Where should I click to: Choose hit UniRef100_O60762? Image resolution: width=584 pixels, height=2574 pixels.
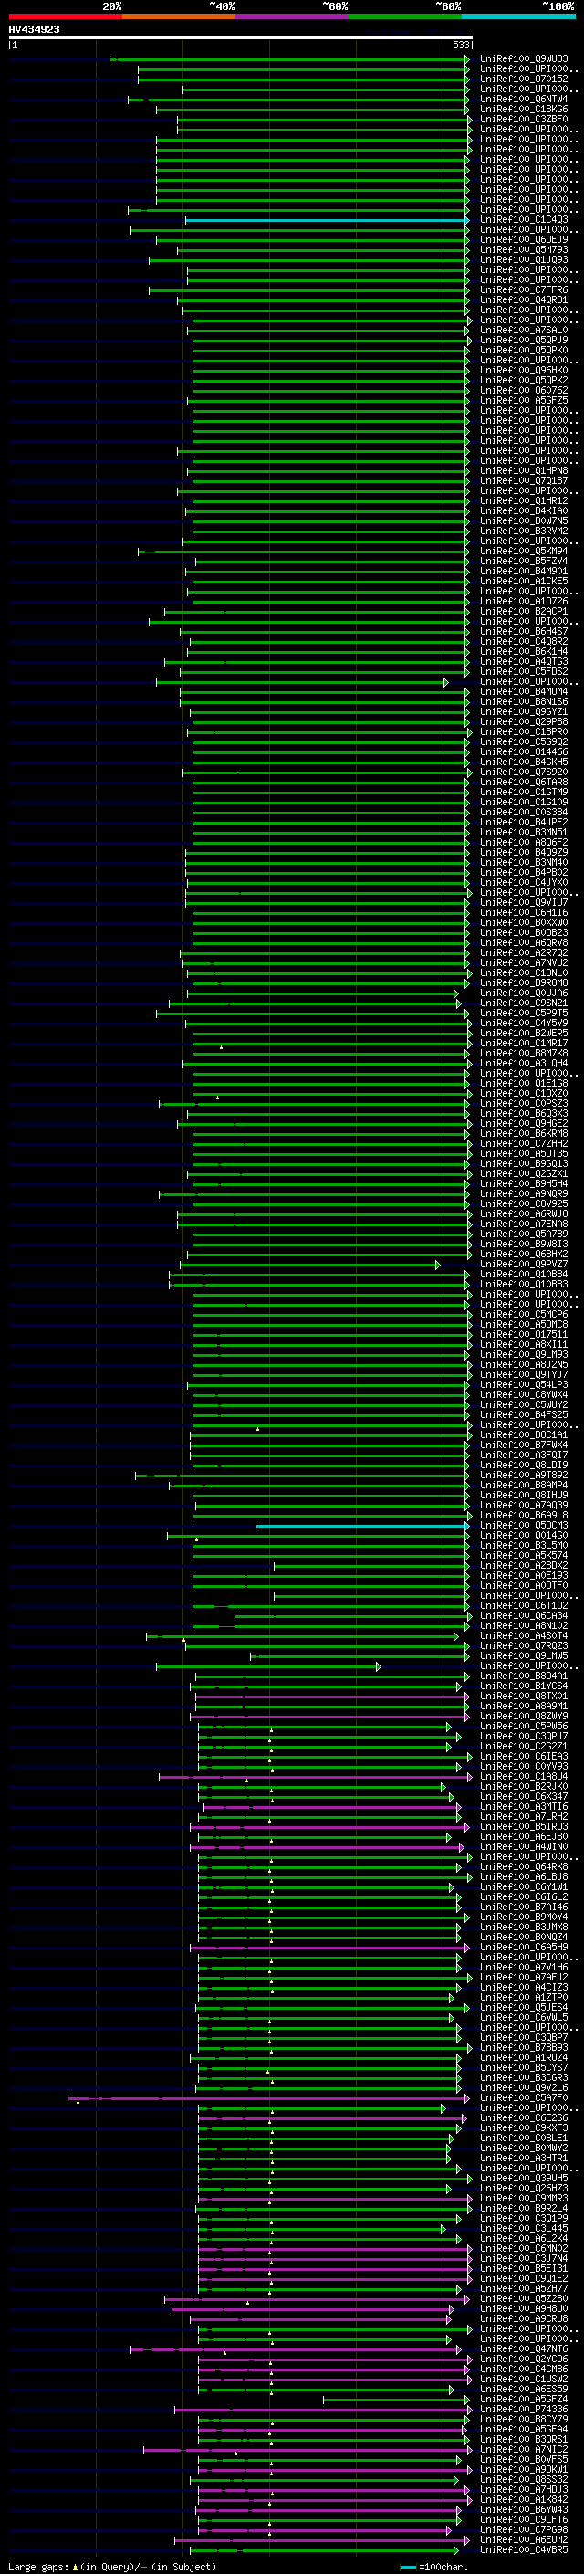click(524, 391)
